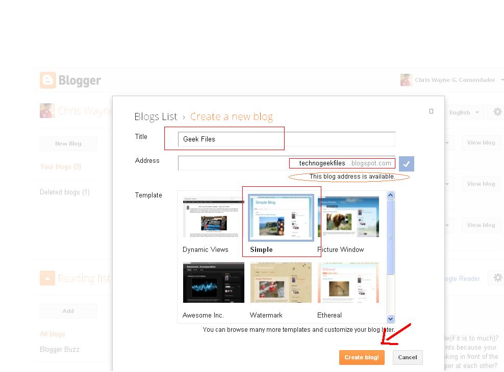Open Deleted blogs (1) link

65,192
